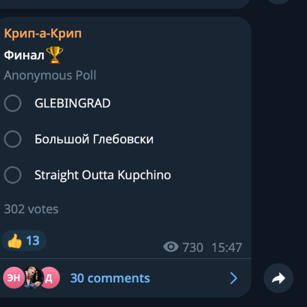Image resolution: width=307 pixels, height=307 pixels.
Task: Click the 730 view count number
Action: tap(193, 248)
